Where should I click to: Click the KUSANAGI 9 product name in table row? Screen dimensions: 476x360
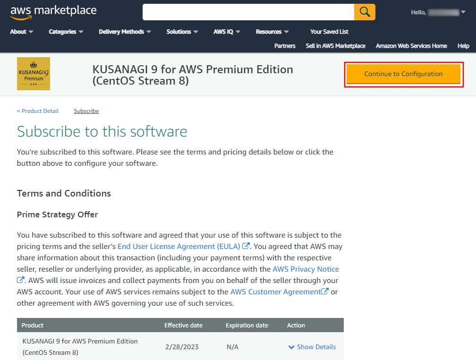[x=80, y=347]
